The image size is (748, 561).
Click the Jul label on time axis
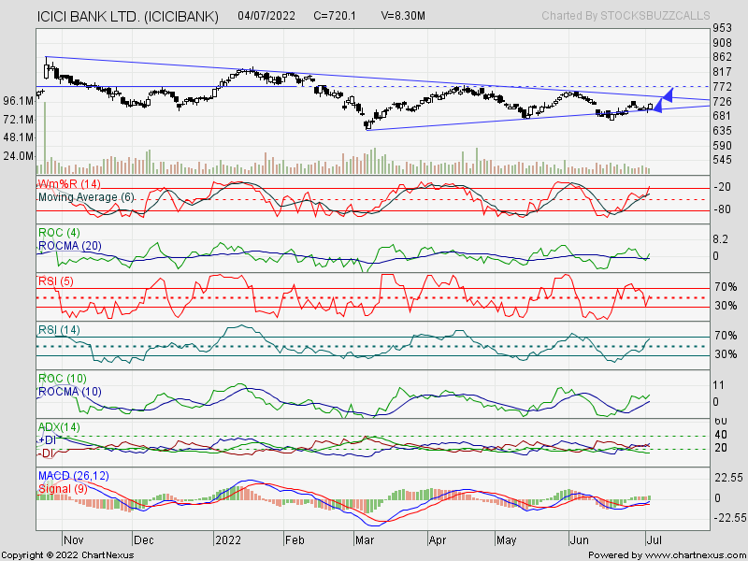(654, 540)
